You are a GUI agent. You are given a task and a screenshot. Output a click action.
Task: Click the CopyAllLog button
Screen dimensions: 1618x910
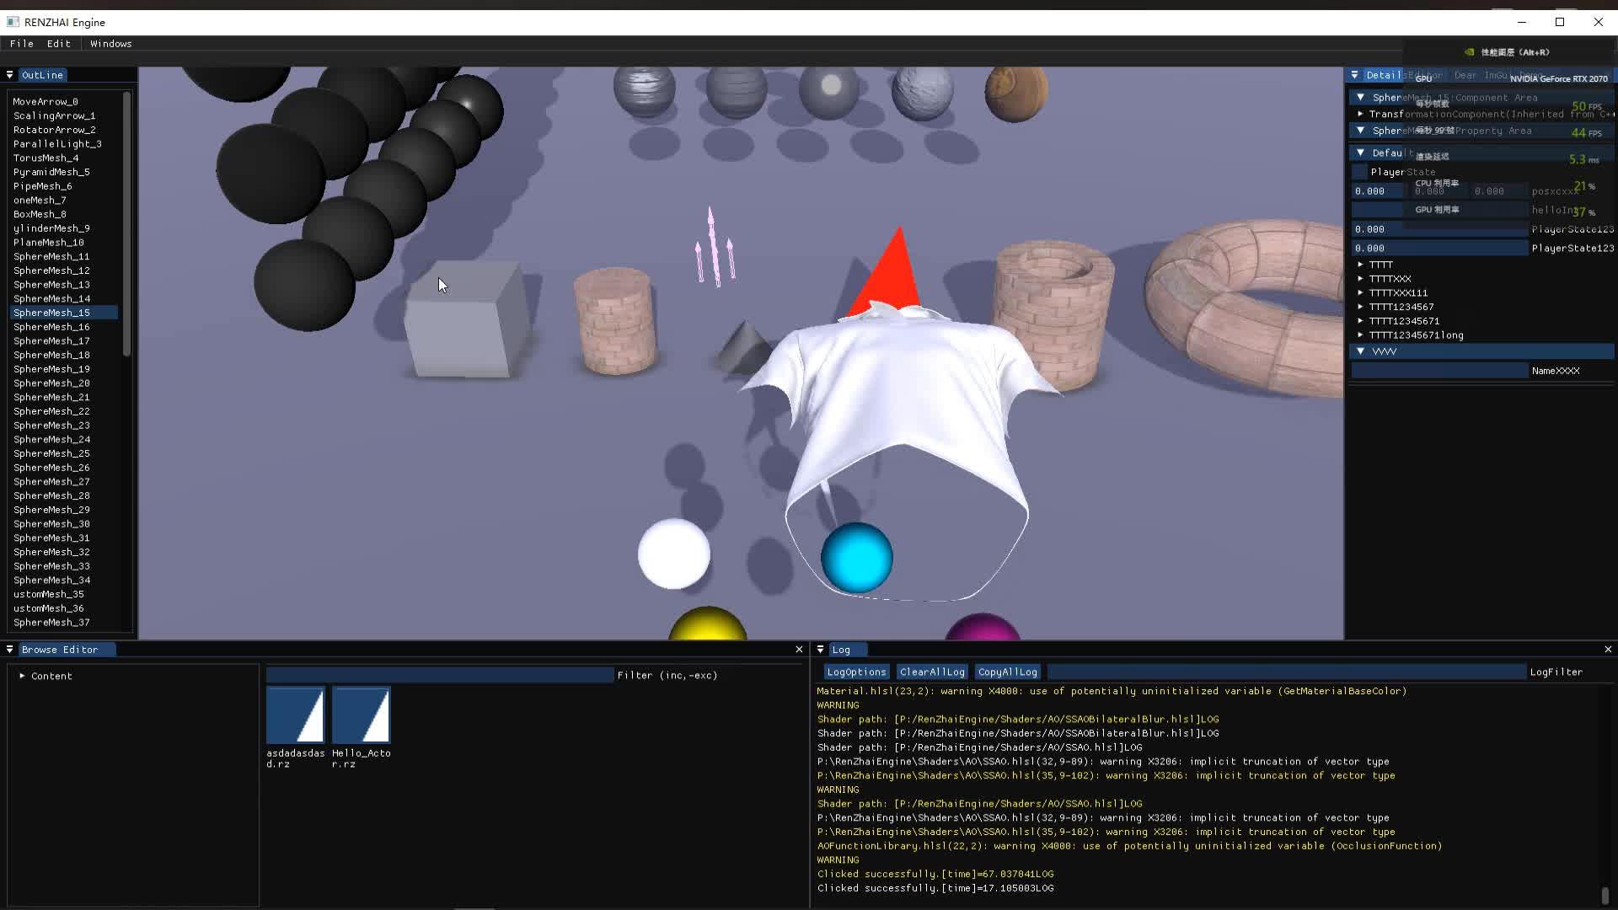pos(1007,672)
